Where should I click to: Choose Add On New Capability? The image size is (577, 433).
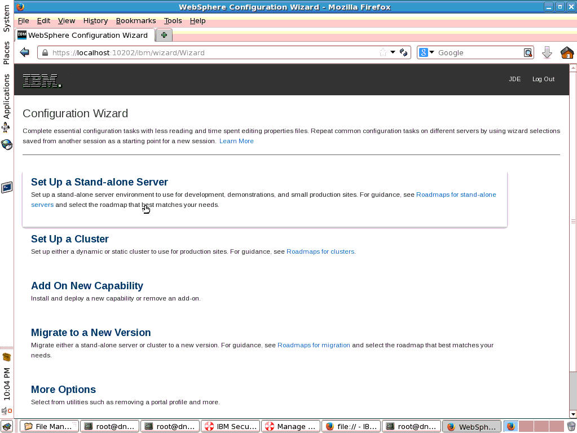[x=87, y=286]
